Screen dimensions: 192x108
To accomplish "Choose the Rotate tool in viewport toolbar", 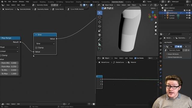I will point(100,26).
